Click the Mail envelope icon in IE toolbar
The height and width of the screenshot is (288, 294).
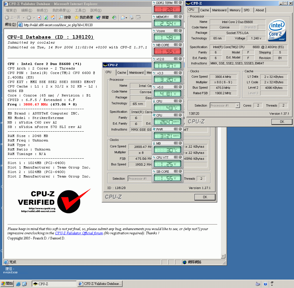123,17
